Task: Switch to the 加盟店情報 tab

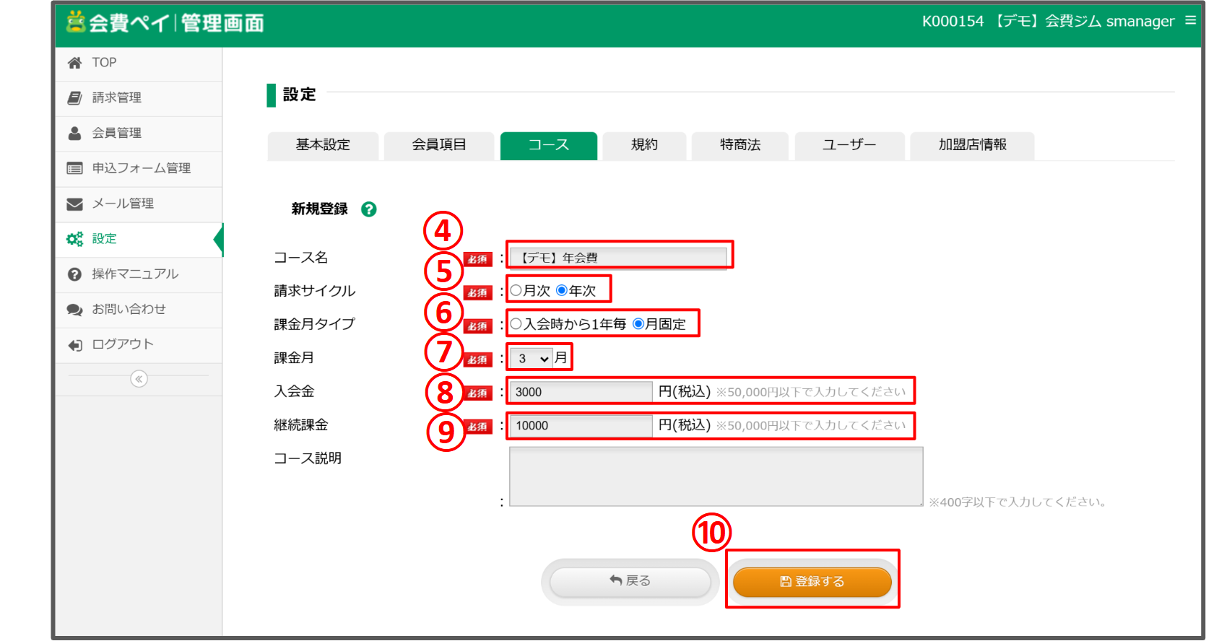Action: pyautogui.click(x=972, y=145)
